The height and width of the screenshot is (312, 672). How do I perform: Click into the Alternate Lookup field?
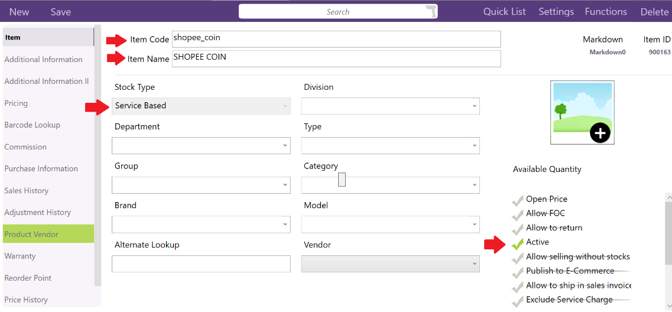pos(201,264)
